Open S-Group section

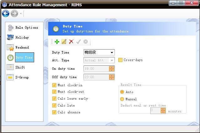pyautogui.click(x=22, y=77)
